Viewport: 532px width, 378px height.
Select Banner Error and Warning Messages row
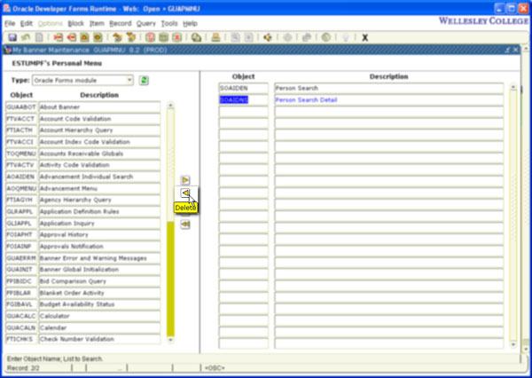pyautogui.click(x=83, y=258)
